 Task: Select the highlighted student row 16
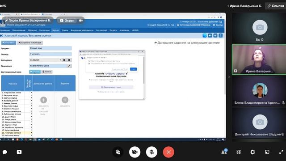pyautogui.click(x=17, y=133)
